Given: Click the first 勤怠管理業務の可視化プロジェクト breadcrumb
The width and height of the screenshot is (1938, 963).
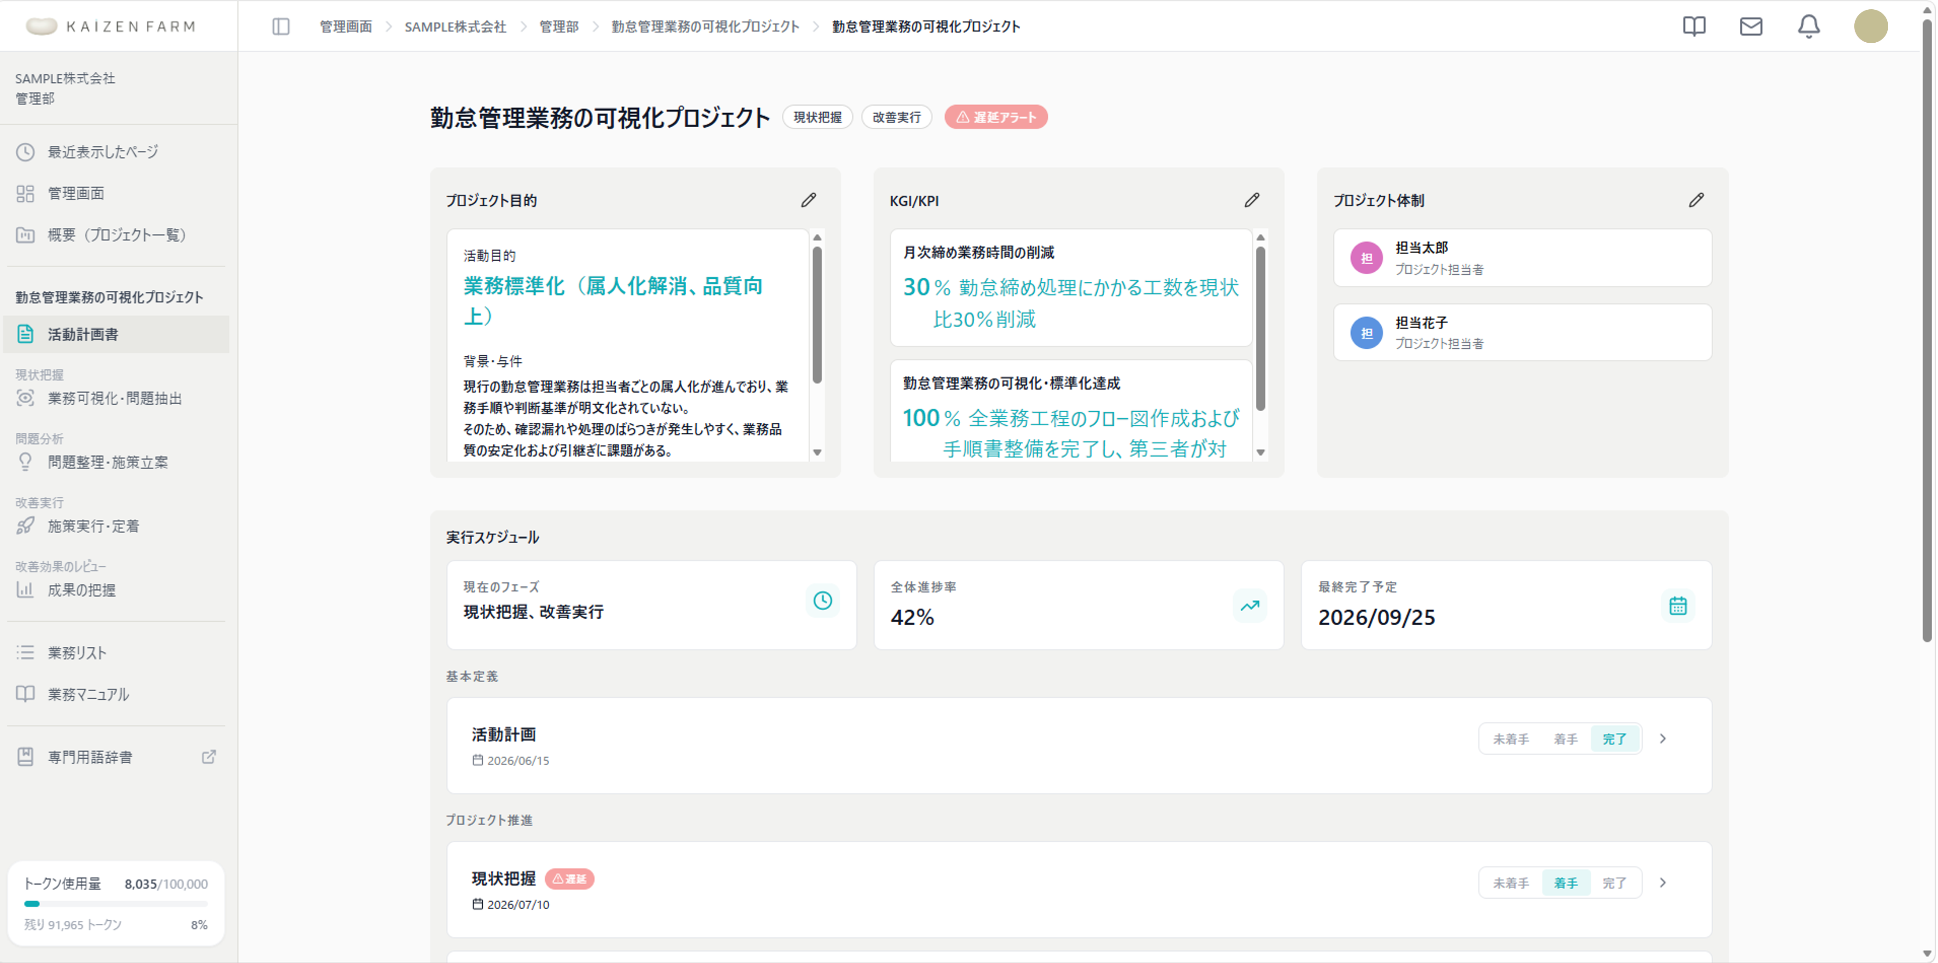Looking at the screenshot, I should [705, 26].
